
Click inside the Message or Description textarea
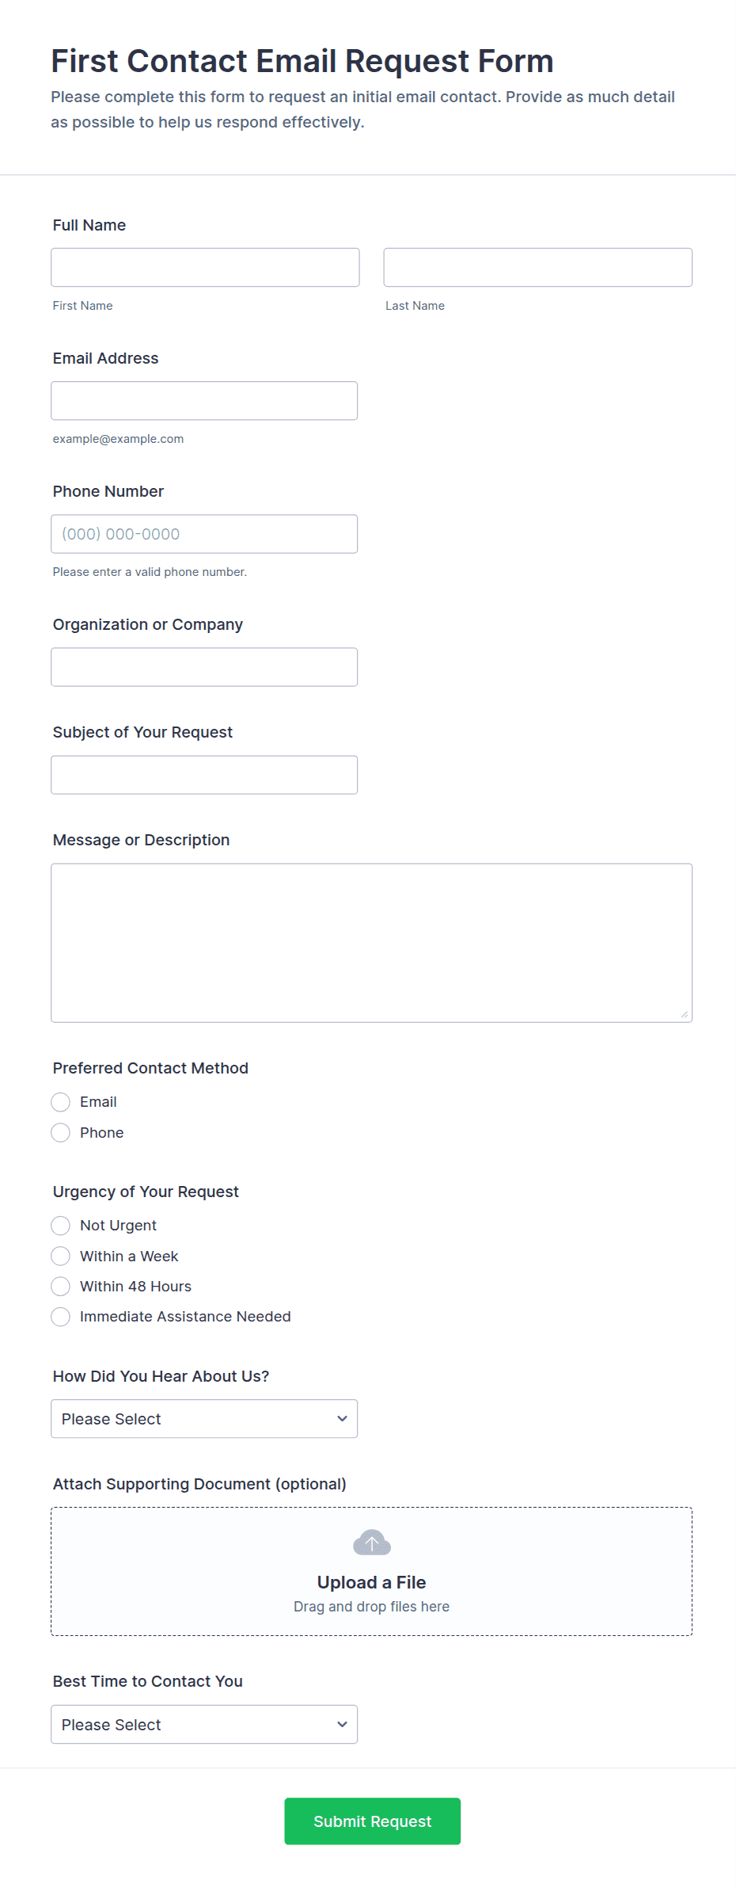pos(371,943)
